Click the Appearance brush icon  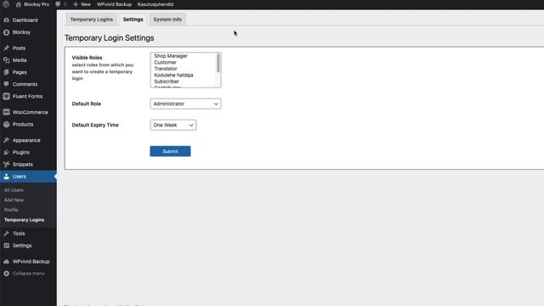(6, 140)
